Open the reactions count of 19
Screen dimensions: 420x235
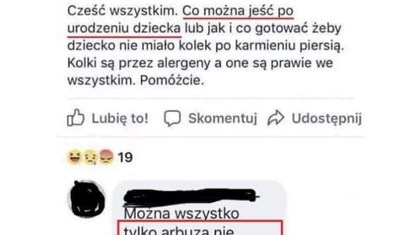(x=125, y=158)
